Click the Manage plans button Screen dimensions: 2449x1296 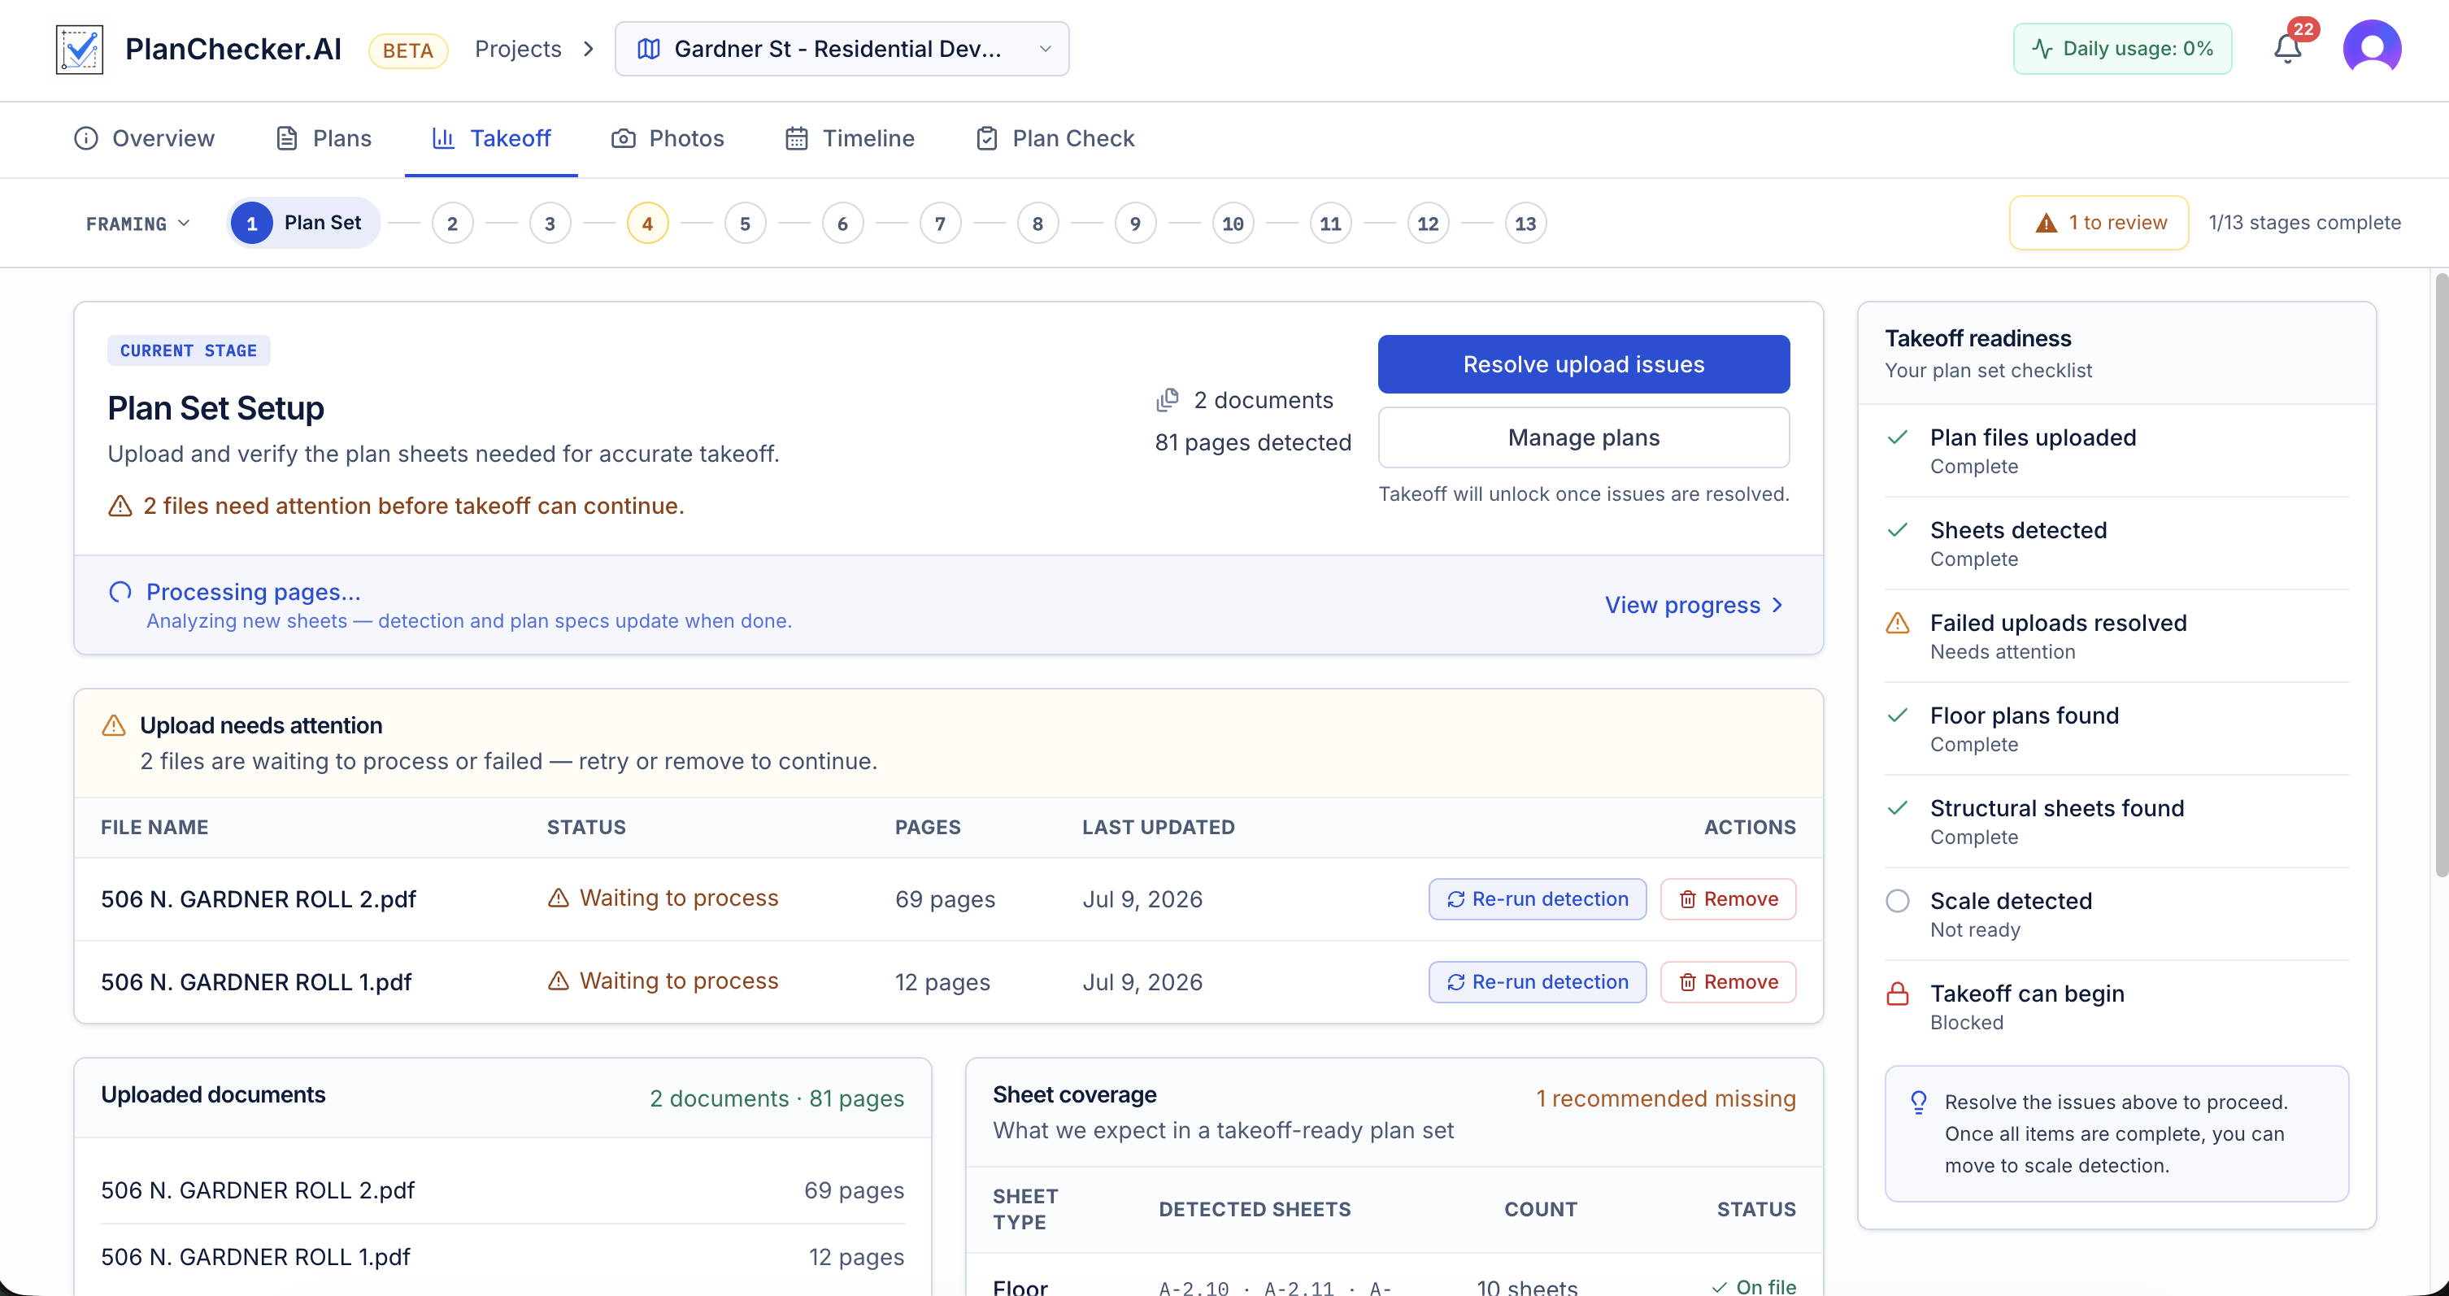point(1584,437)
